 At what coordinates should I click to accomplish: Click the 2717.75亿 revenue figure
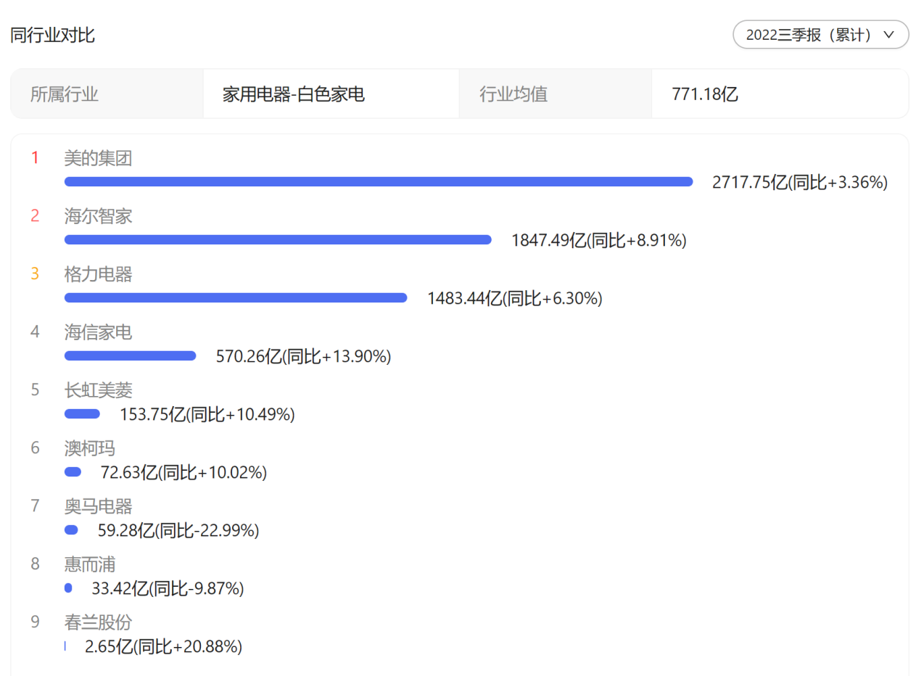[749, 183]
